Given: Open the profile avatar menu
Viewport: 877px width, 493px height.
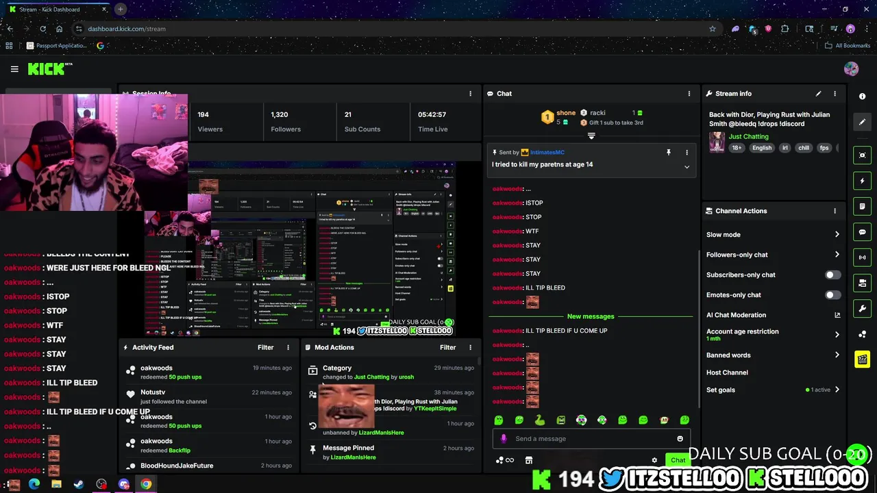Looking at the screenshot, I should click(x=851, y=69).
